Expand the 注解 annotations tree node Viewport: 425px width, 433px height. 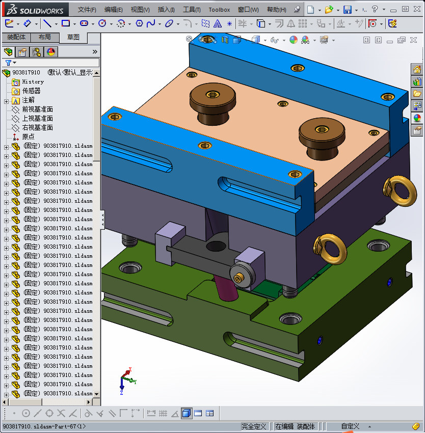(x=7, y=100)
